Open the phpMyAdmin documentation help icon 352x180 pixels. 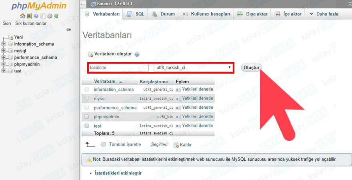click(36, 16)
